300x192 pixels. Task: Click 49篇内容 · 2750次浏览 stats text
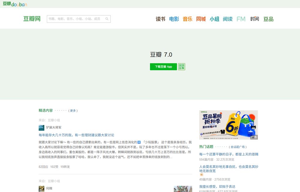click(215, 179)
